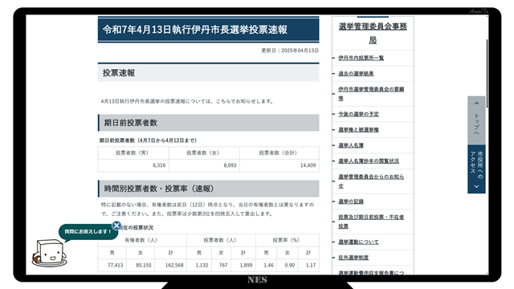Open the tofu mascot chatbot

click(x=50, y=253)
